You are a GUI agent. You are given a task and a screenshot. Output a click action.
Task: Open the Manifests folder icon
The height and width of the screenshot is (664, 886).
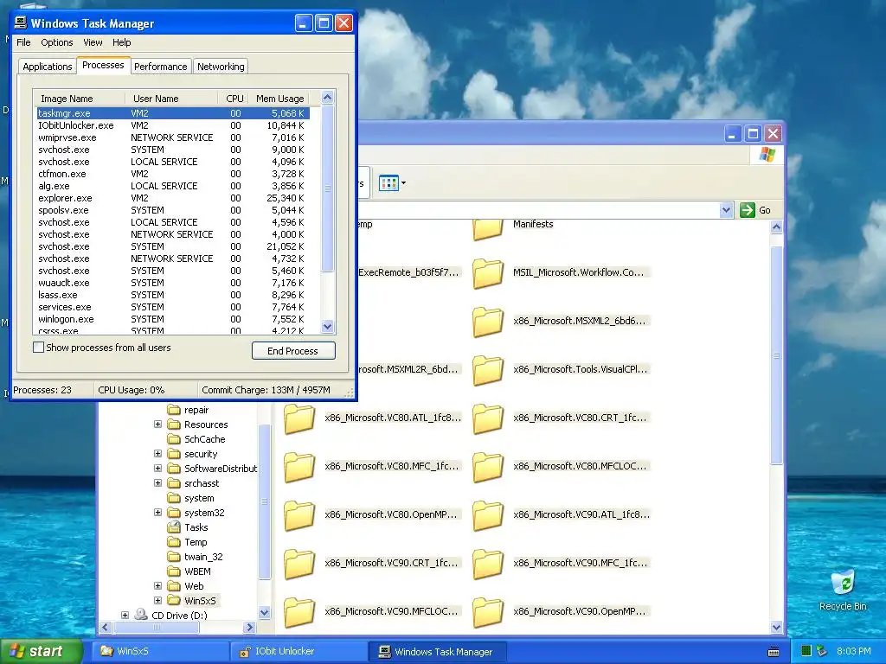pos(488,228)
